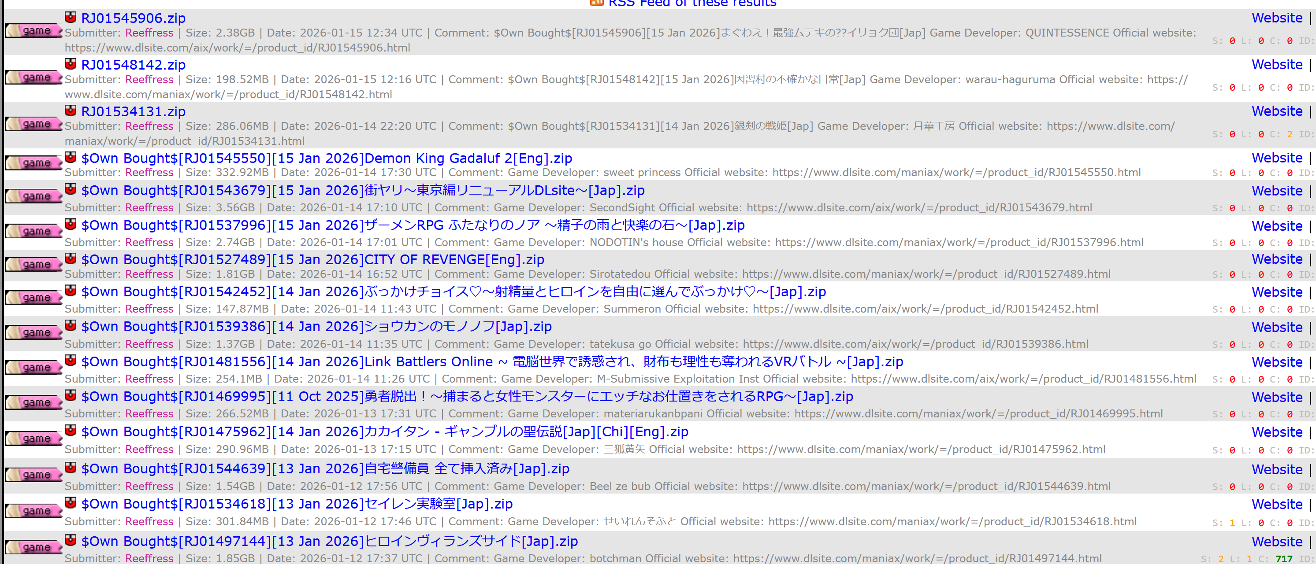Click the game category icon beside RJ01545906.zip
This screenshot has width=1316, height=564.
point(34,31)
